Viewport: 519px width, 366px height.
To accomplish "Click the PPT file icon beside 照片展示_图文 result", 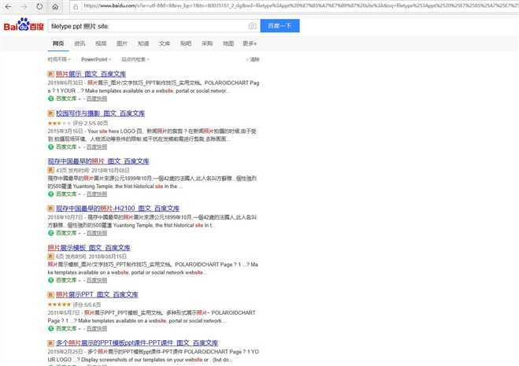I will [50, 74].
